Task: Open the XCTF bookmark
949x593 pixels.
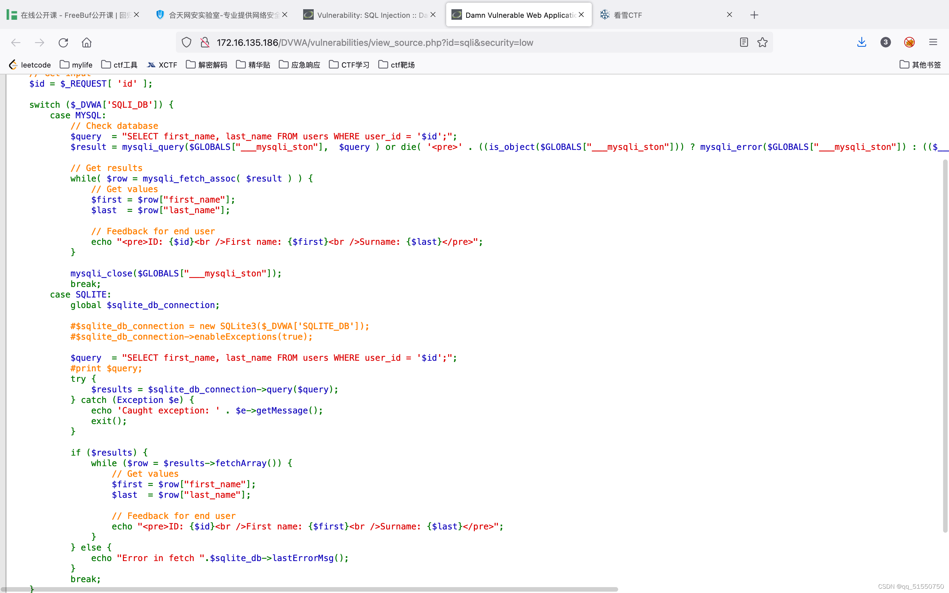Action: tap(162, 65)
